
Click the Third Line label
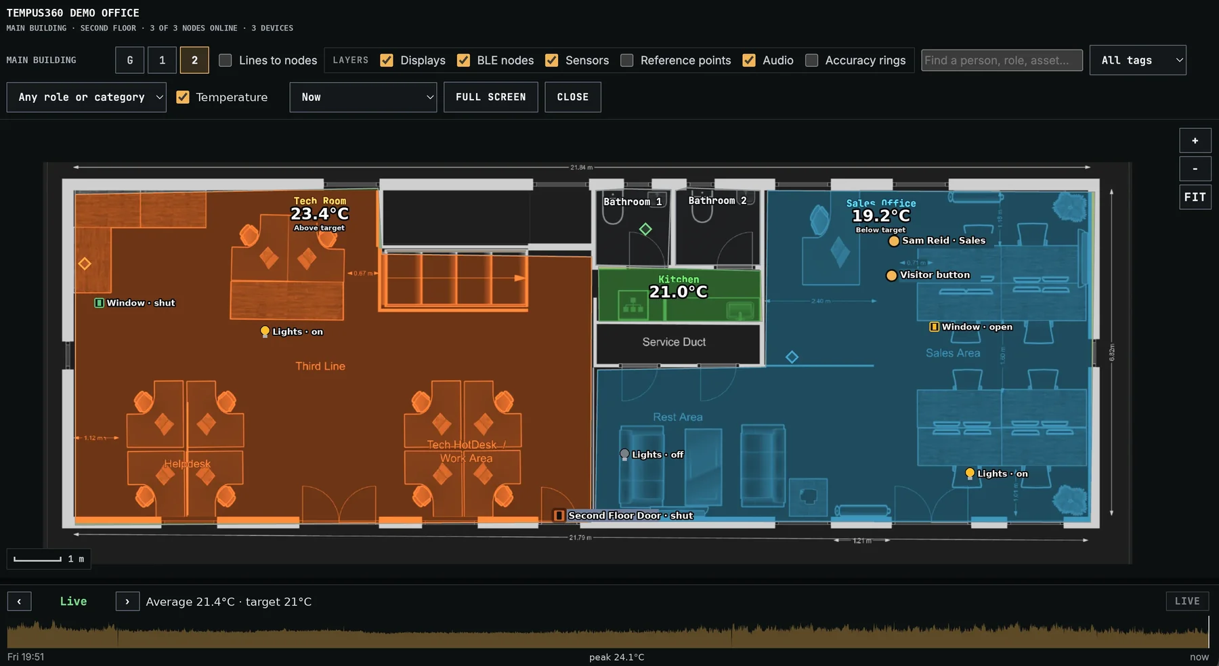point(320,366)
